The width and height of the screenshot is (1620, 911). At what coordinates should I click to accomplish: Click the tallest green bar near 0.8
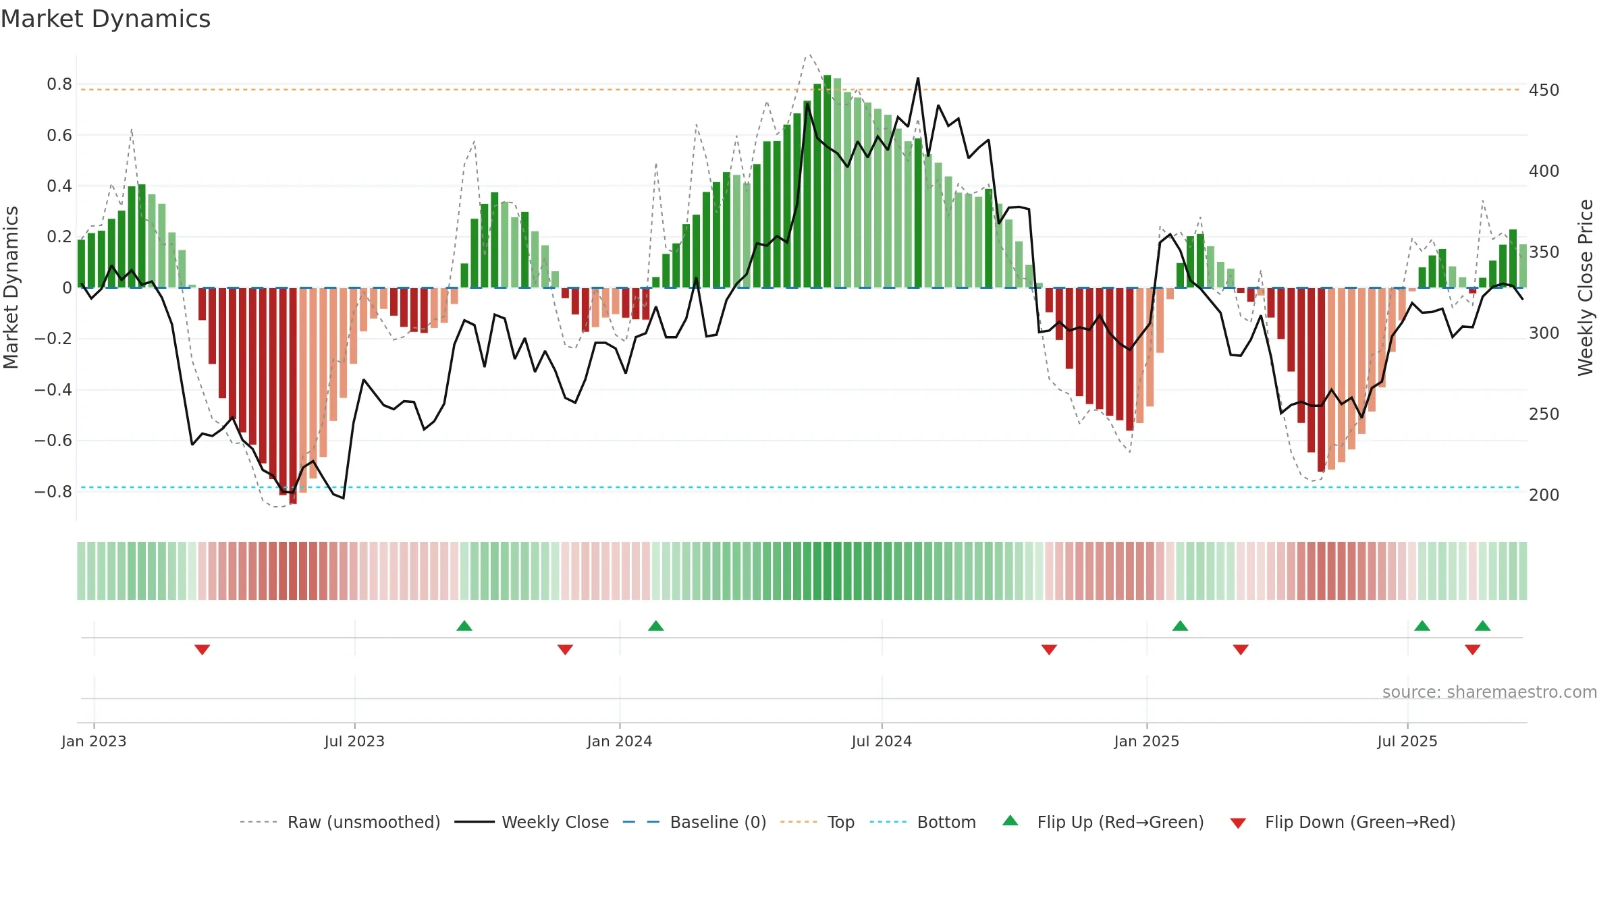click(827, 182)
